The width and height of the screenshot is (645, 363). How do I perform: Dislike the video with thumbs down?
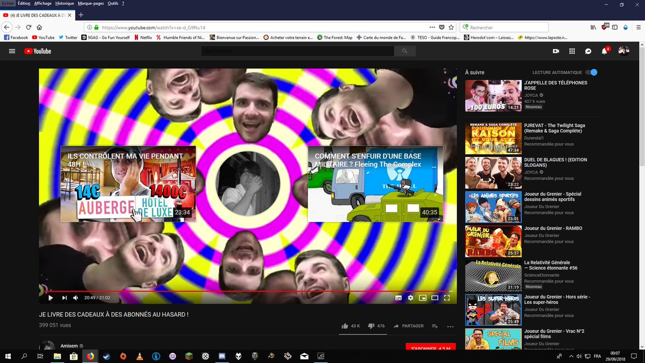(x=376, y=326)
